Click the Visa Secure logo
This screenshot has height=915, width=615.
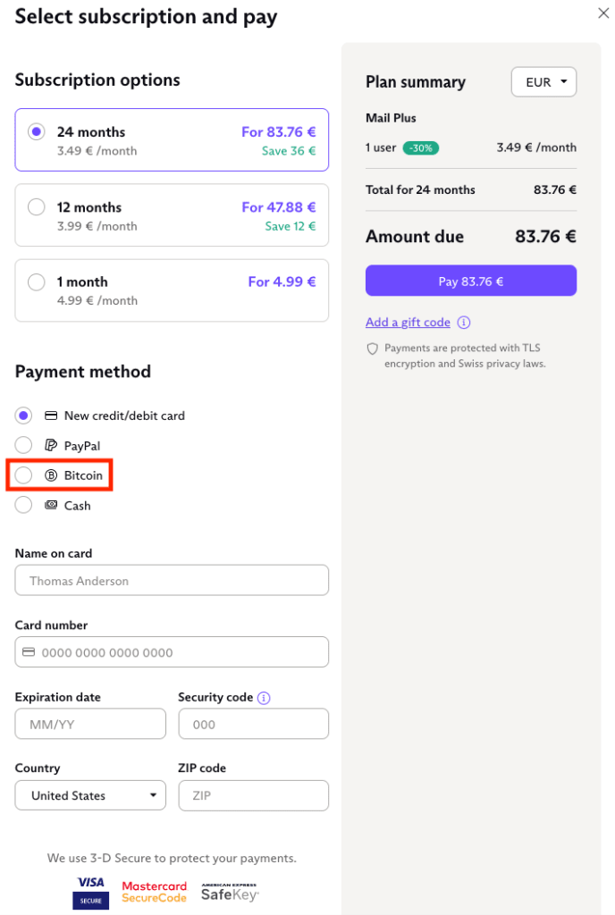90,893
